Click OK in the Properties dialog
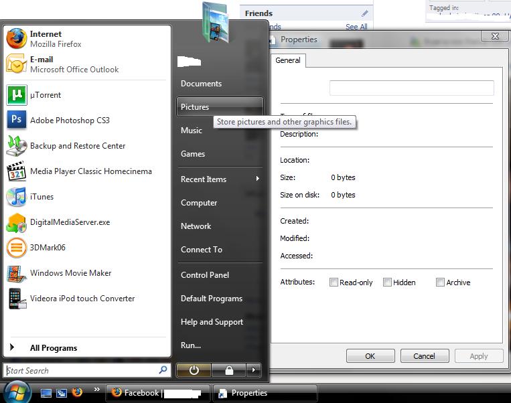Viewport: 511px width, 403px height. click(x=370, y=356)
